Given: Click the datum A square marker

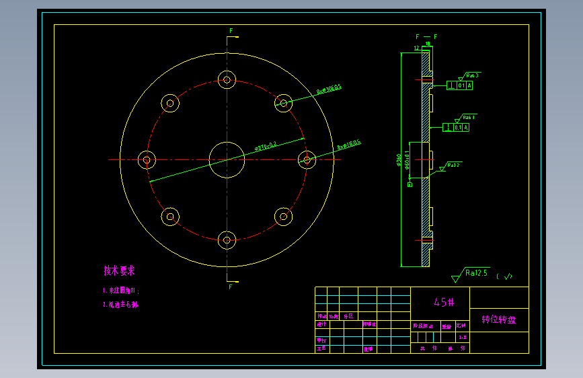Looking at the screenshot, I should point(410,184).
